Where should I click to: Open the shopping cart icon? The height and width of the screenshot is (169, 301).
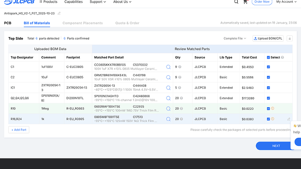click(x=245, y=2)
